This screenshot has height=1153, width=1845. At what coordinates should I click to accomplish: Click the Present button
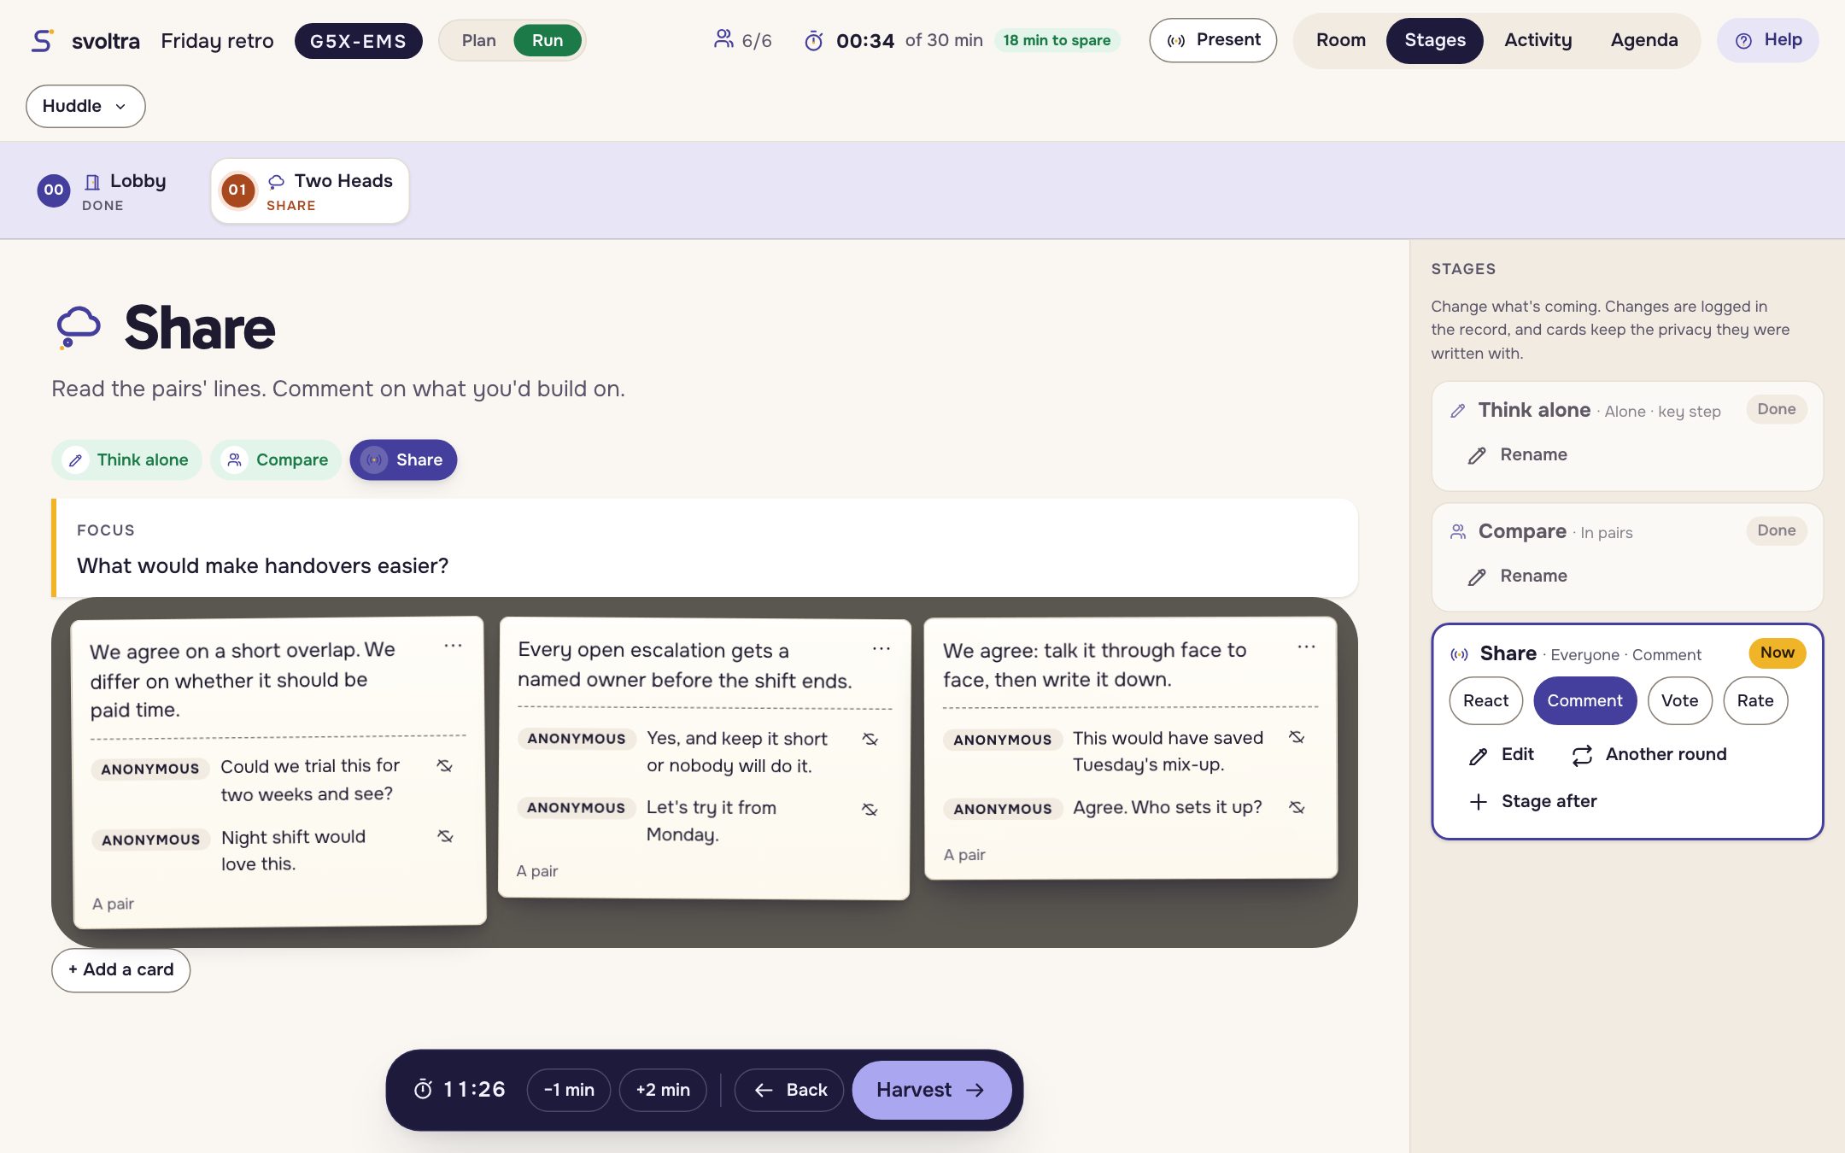(1213, 40)
